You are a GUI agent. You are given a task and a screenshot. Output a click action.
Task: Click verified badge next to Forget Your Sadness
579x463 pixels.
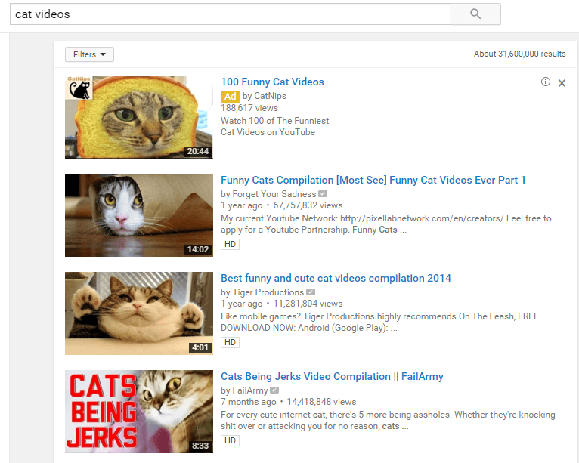tap(323, 194)
